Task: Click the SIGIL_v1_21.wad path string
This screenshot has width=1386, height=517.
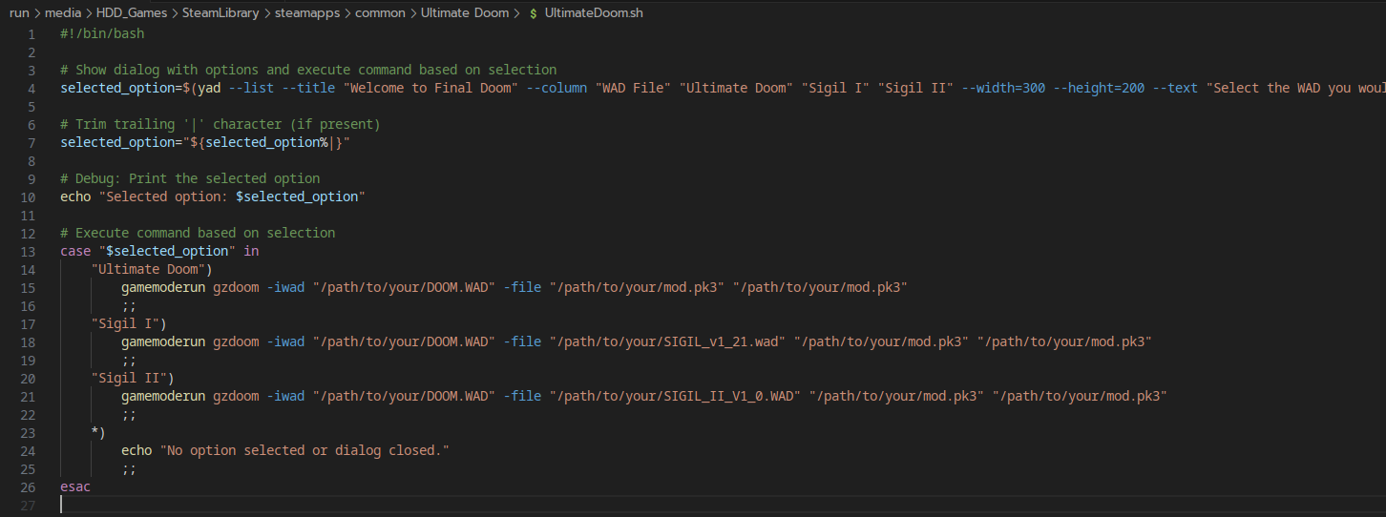Action: [x=667, y=341]
